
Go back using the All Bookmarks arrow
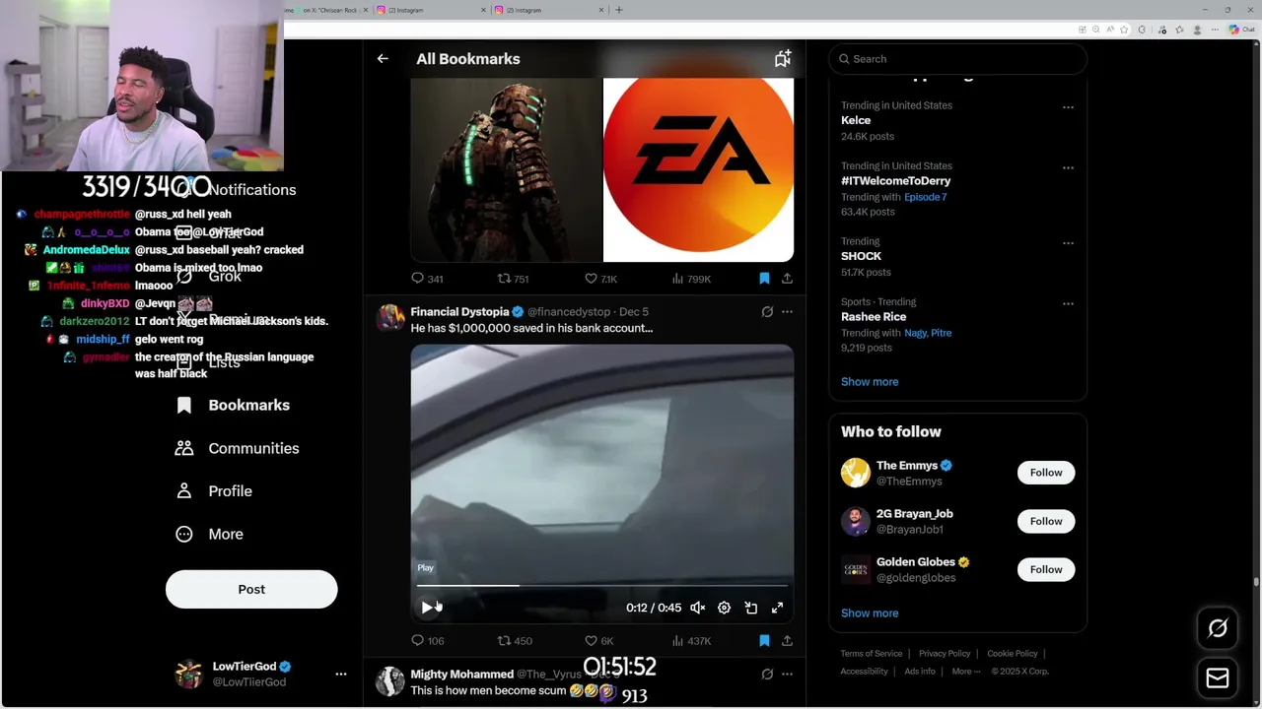point(383,59)
